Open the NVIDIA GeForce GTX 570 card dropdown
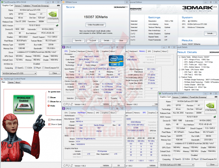219x168 pixels. point(19,74)
